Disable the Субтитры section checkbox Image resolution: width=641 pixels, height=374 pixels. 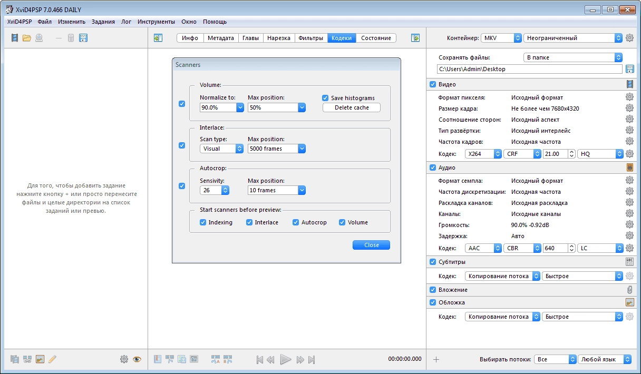coord(433,262)
